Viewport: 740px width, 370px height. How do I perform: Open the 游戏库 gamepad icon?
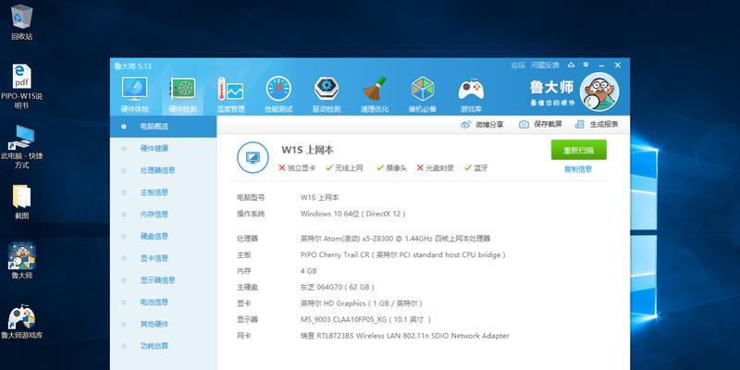[471, 95]
